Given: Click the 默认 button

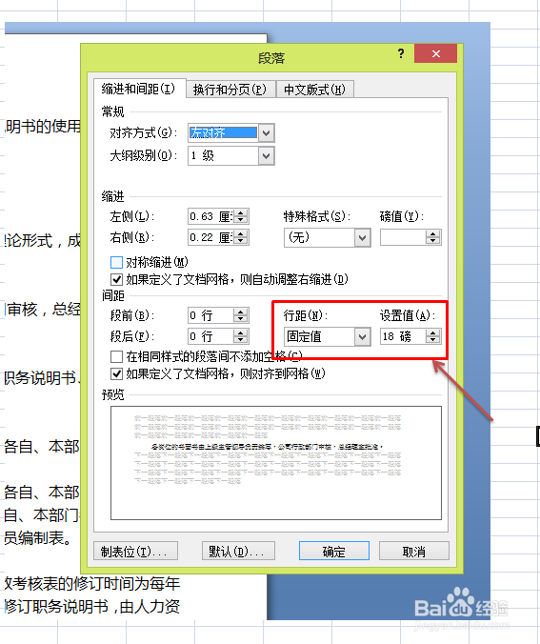Looking at the screenshot, I should (x=238, y=552).
